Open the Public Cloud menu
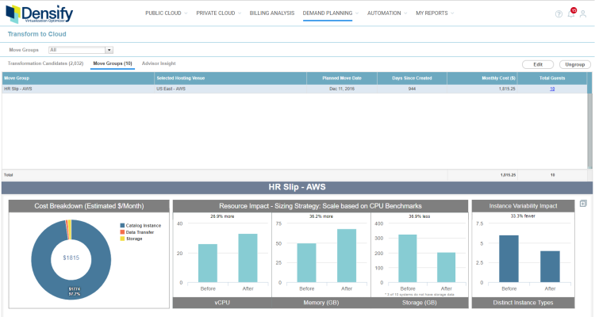 point(163,13)
